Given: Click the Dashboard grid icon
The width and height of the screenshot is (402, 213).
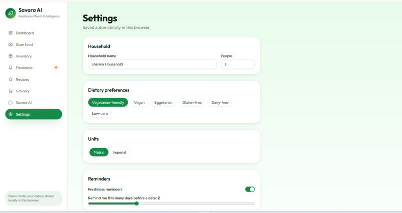Looking at the screenshot, I should [10, 33].
